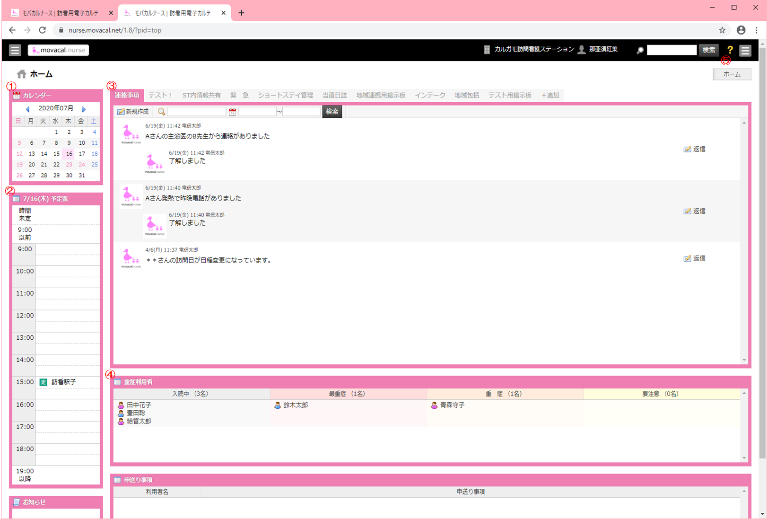Click the station building icon in header

pos(487,50)
